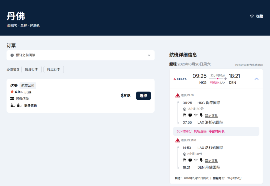This screenshot has width=270, height=186.
Task: Click the red star rating icon
Action: pyautogui.click(x=12, y=92)
